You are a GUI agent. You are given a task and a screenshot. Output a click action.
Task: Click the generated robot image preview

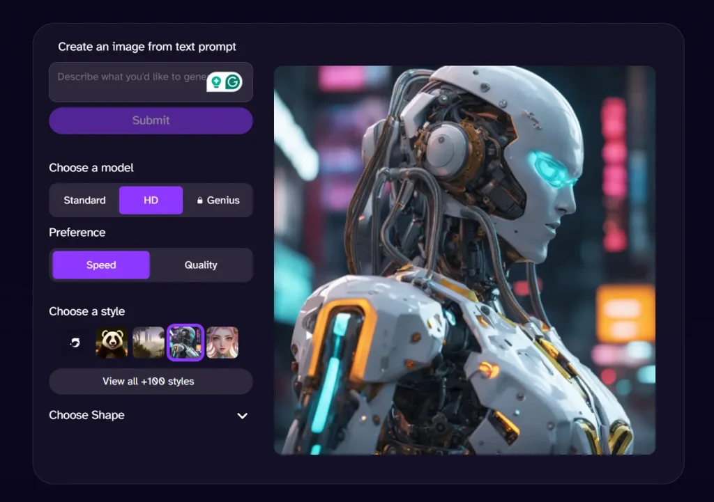[x=464, y=260]
